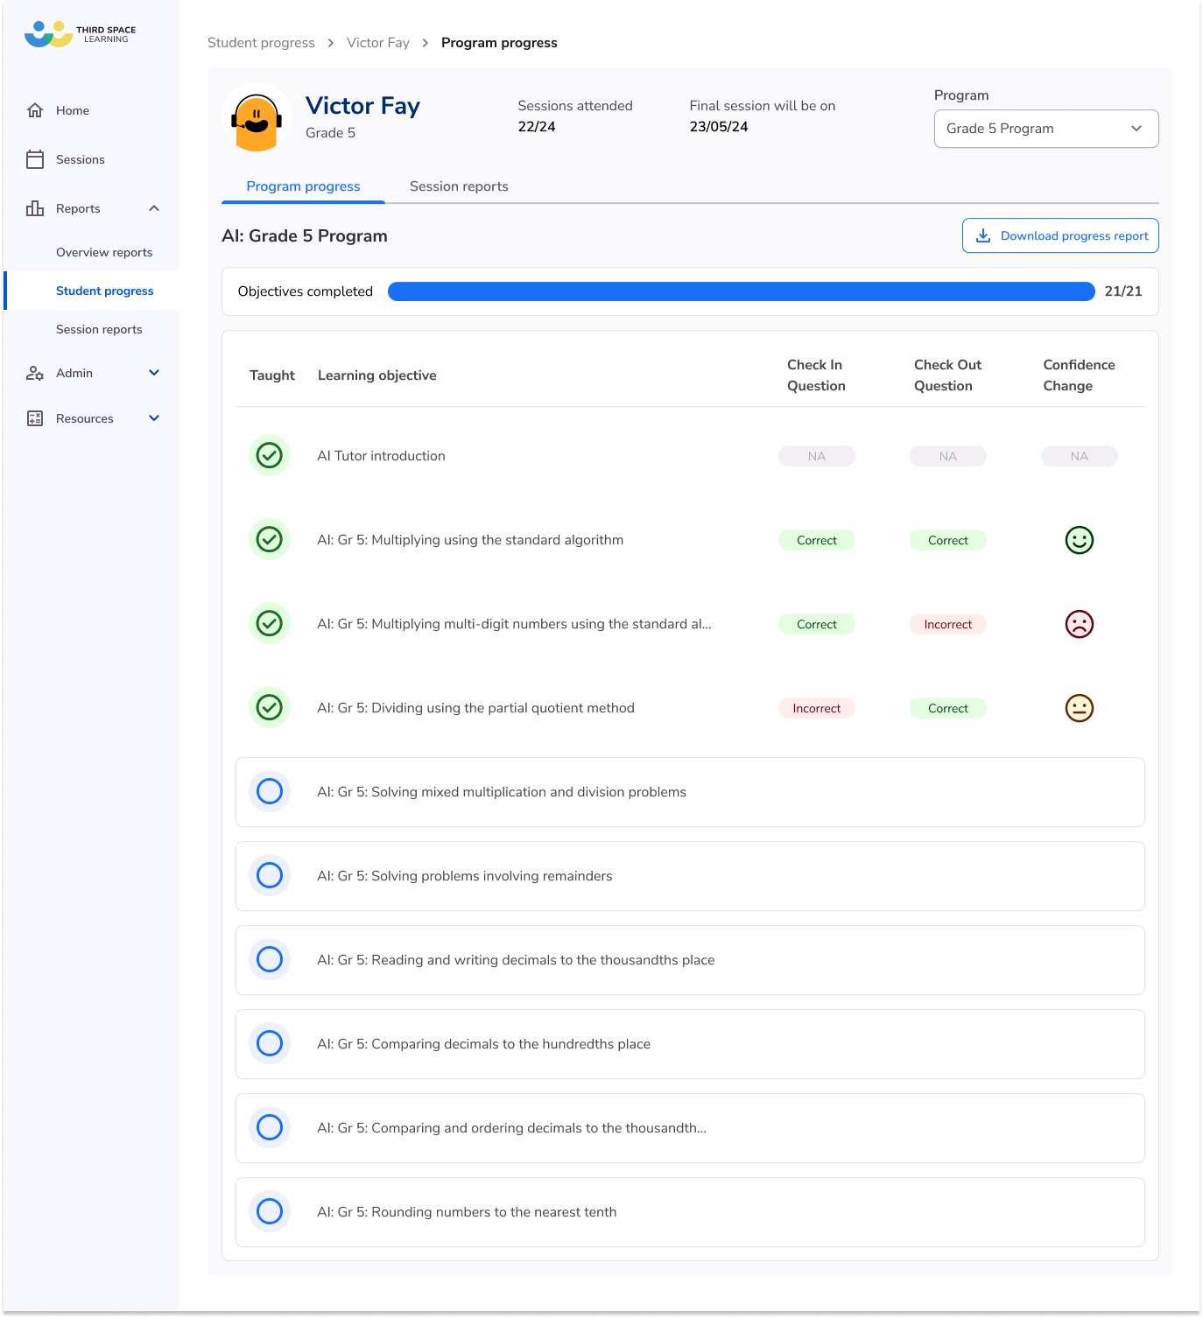Click the sad face confidence emoji

pos(1079,624)
